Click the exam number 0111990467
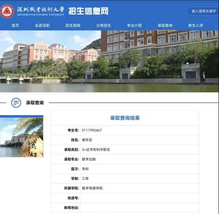219x214 pixels. click(x=92, y=130)
